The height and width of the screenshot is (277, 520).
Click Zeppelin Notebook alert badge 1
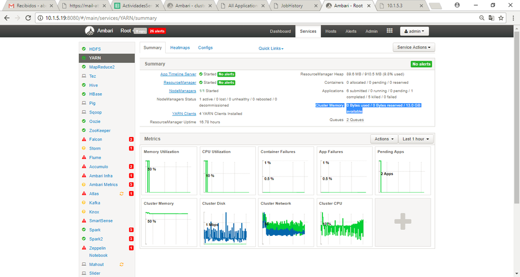(131, 248)
